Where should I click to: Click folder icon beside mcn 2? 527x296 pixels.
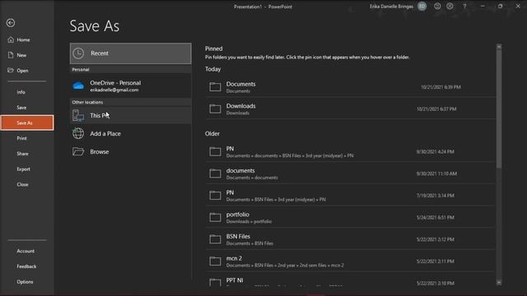click(215, 261)
